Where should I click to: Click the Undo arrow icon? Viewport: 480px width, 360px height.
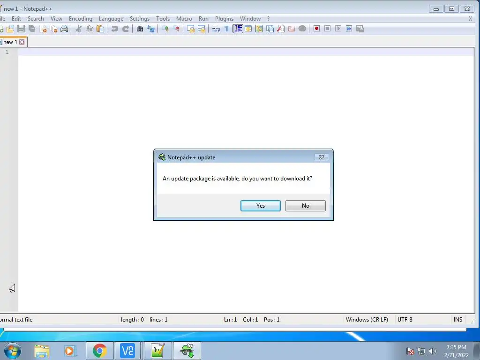[115, 29]
